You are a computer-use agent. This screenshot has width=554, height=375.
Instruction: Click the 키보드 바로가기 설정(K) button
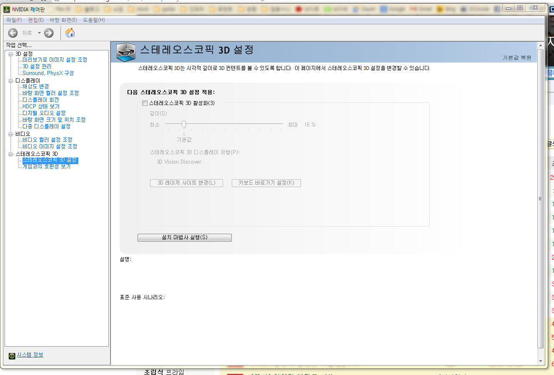point(266,183)
